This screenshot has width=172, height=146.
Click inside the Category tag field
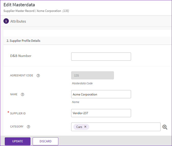[116, 127]
